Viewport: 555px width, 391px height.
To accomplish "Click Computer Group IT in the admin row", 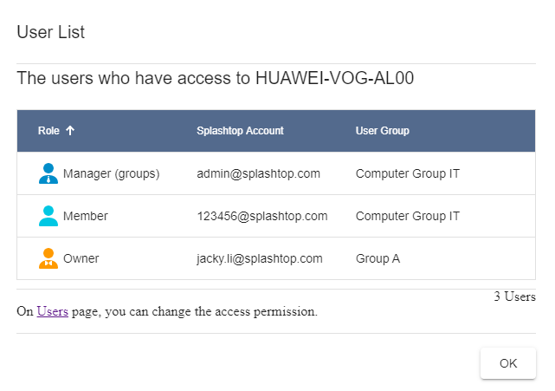I will (408, 173).
